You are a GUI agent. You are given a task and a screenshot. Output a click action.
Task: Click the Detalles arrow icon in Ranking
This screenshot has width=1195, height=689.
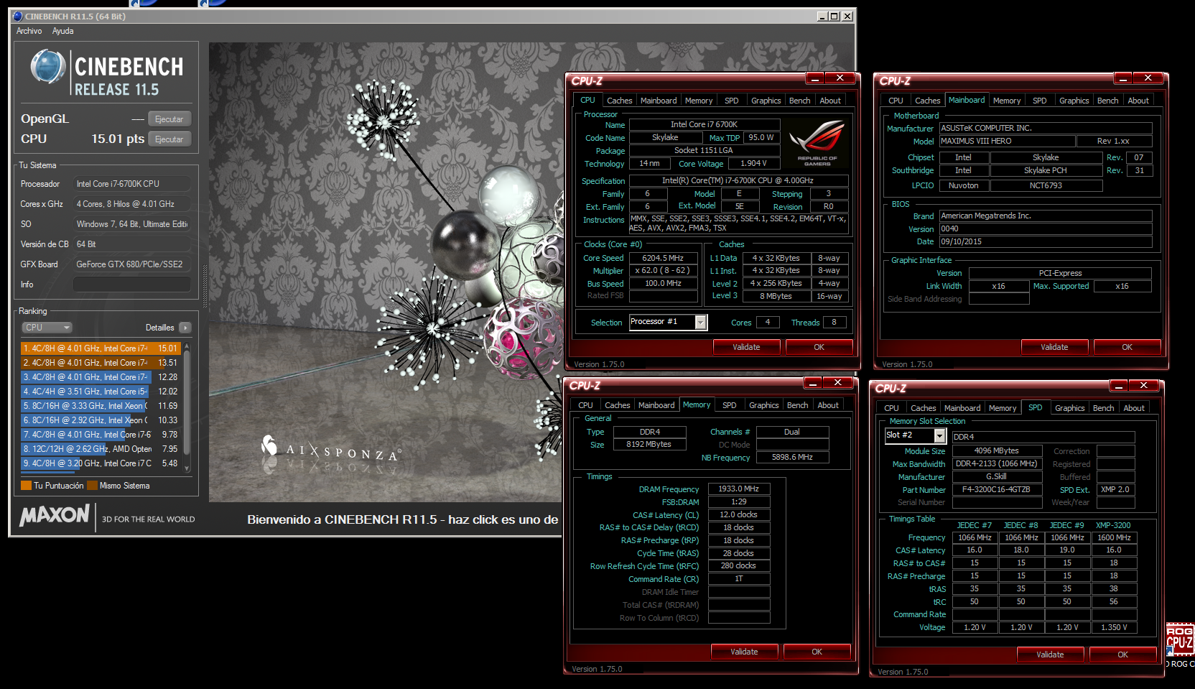pyautogui.click(x=185, y=328)
